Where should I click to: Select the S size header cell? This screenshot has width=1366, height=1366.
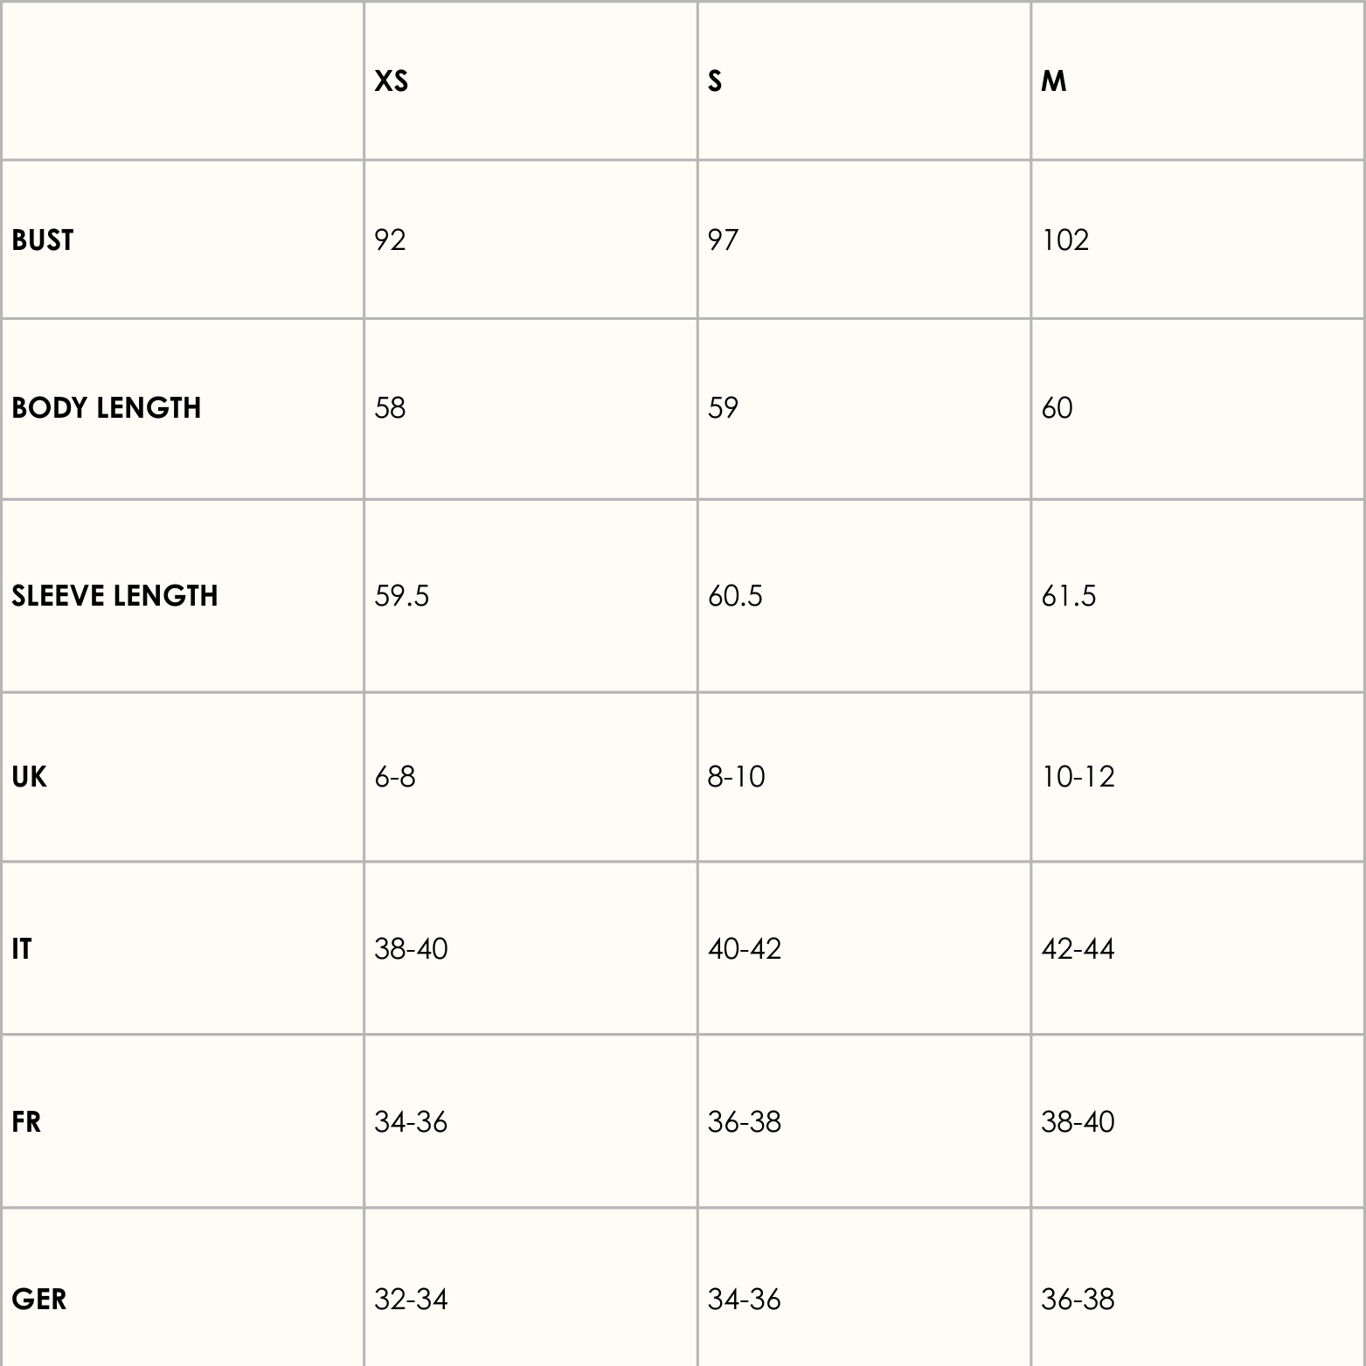click(715, 81)
